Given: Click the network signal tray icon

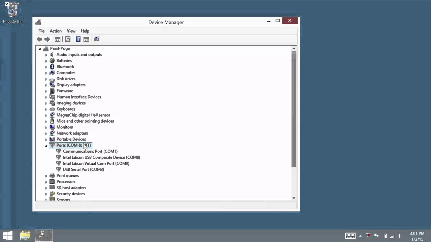Looking at the screenshot, I should tap(392, 236).
